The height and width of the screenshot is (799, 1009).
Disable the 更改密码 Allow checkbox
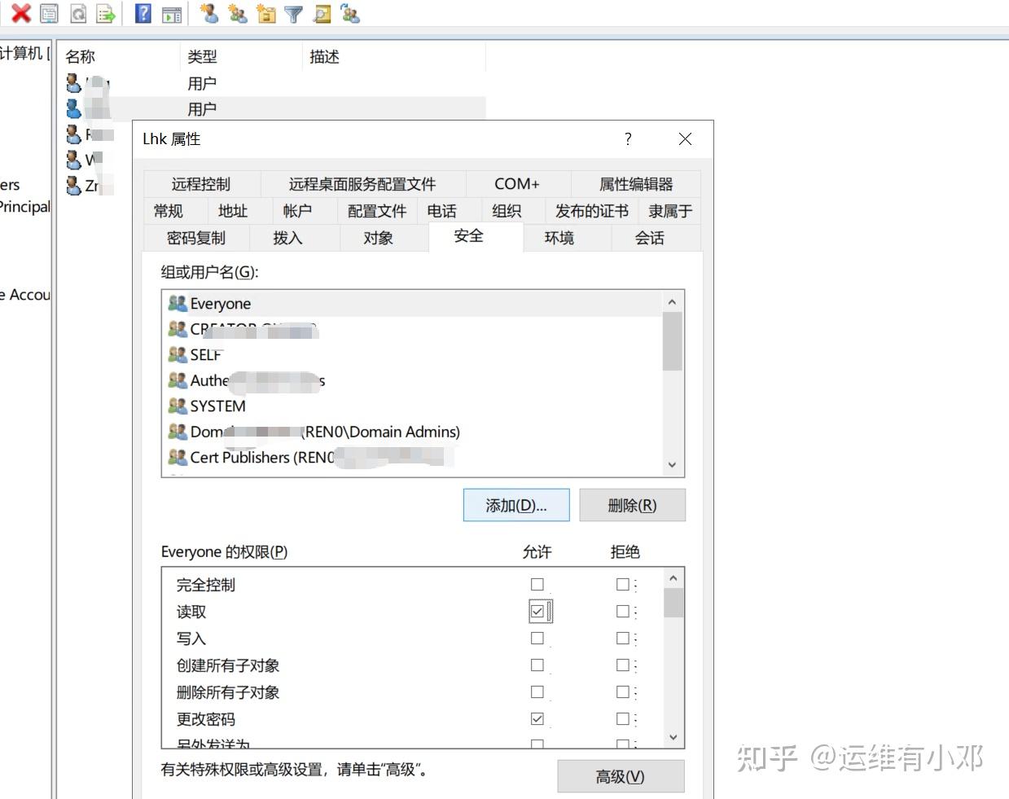pos(536,718)
